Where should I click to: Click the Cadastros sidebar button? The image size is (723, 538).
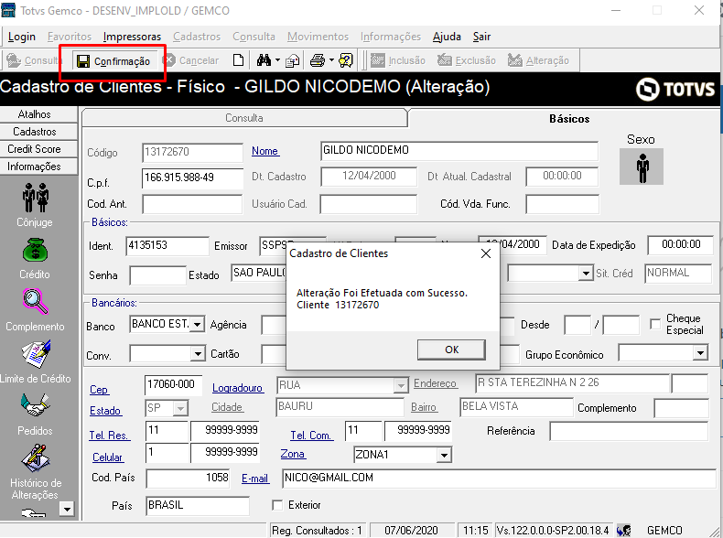click(x=35, y=132)
